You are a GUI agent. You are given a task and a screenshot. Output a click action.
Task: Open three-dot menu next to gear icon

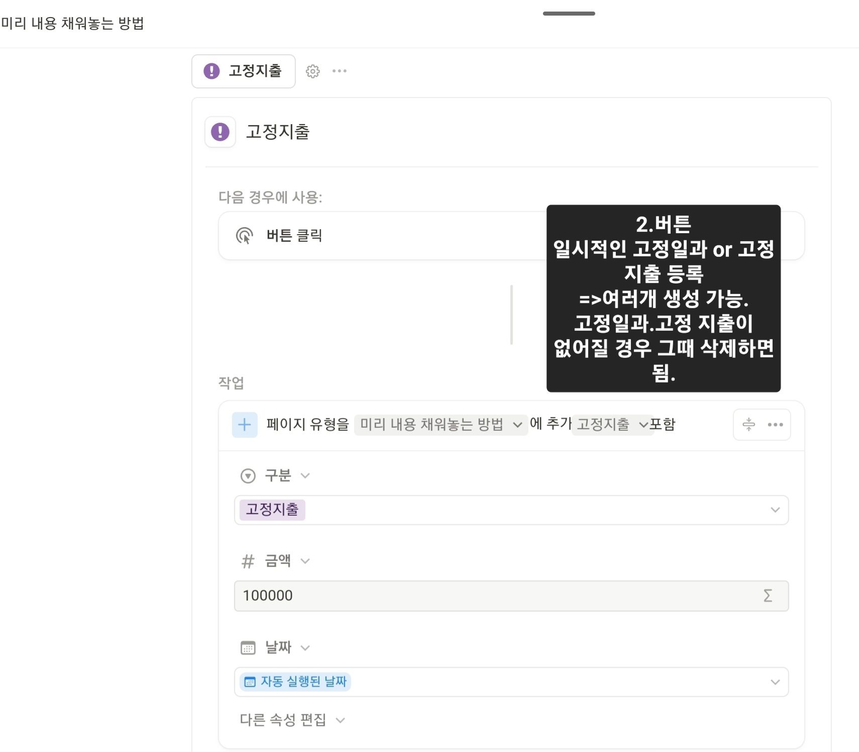coord(340,71)
